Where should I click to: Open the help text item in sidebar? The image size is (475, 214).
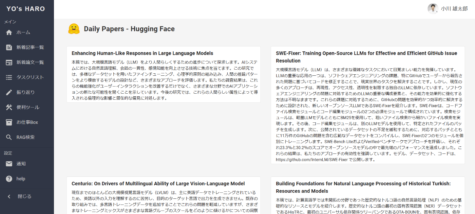21,179
